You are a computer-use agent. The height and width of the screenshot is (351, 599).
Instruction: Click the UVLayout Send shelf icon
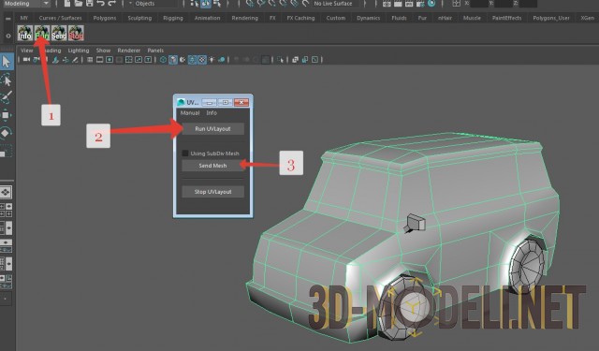[59, 34]
